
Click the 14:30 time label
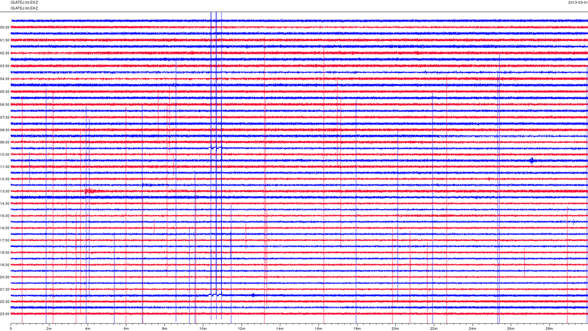pos(5,204)
